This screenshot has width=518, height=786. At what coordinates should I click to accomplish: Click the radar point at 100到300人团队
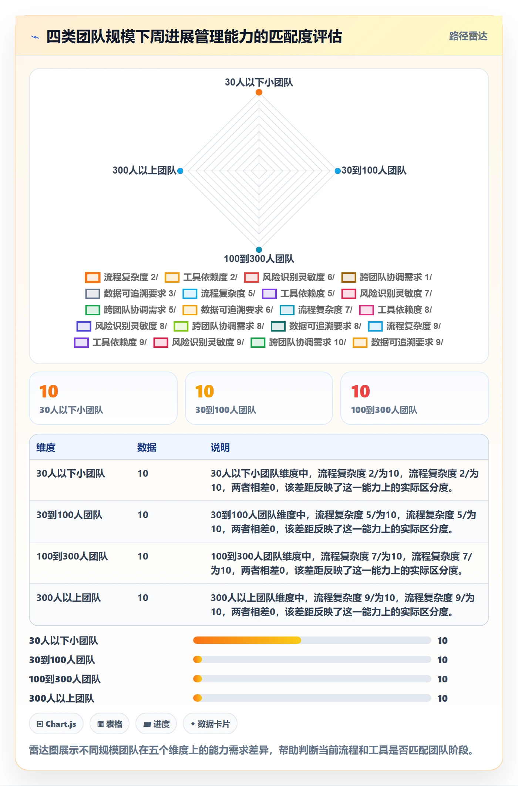click(x=259, y=249)
